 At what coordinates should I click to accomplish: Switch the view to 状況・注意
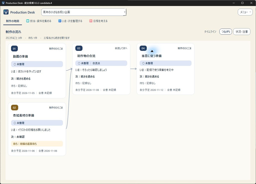(242, 32)
